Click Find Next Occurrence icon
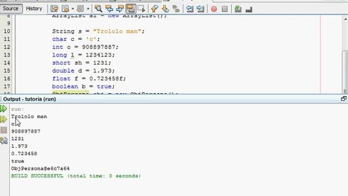This screenshot has width=348, height=196. pos(120,9)
